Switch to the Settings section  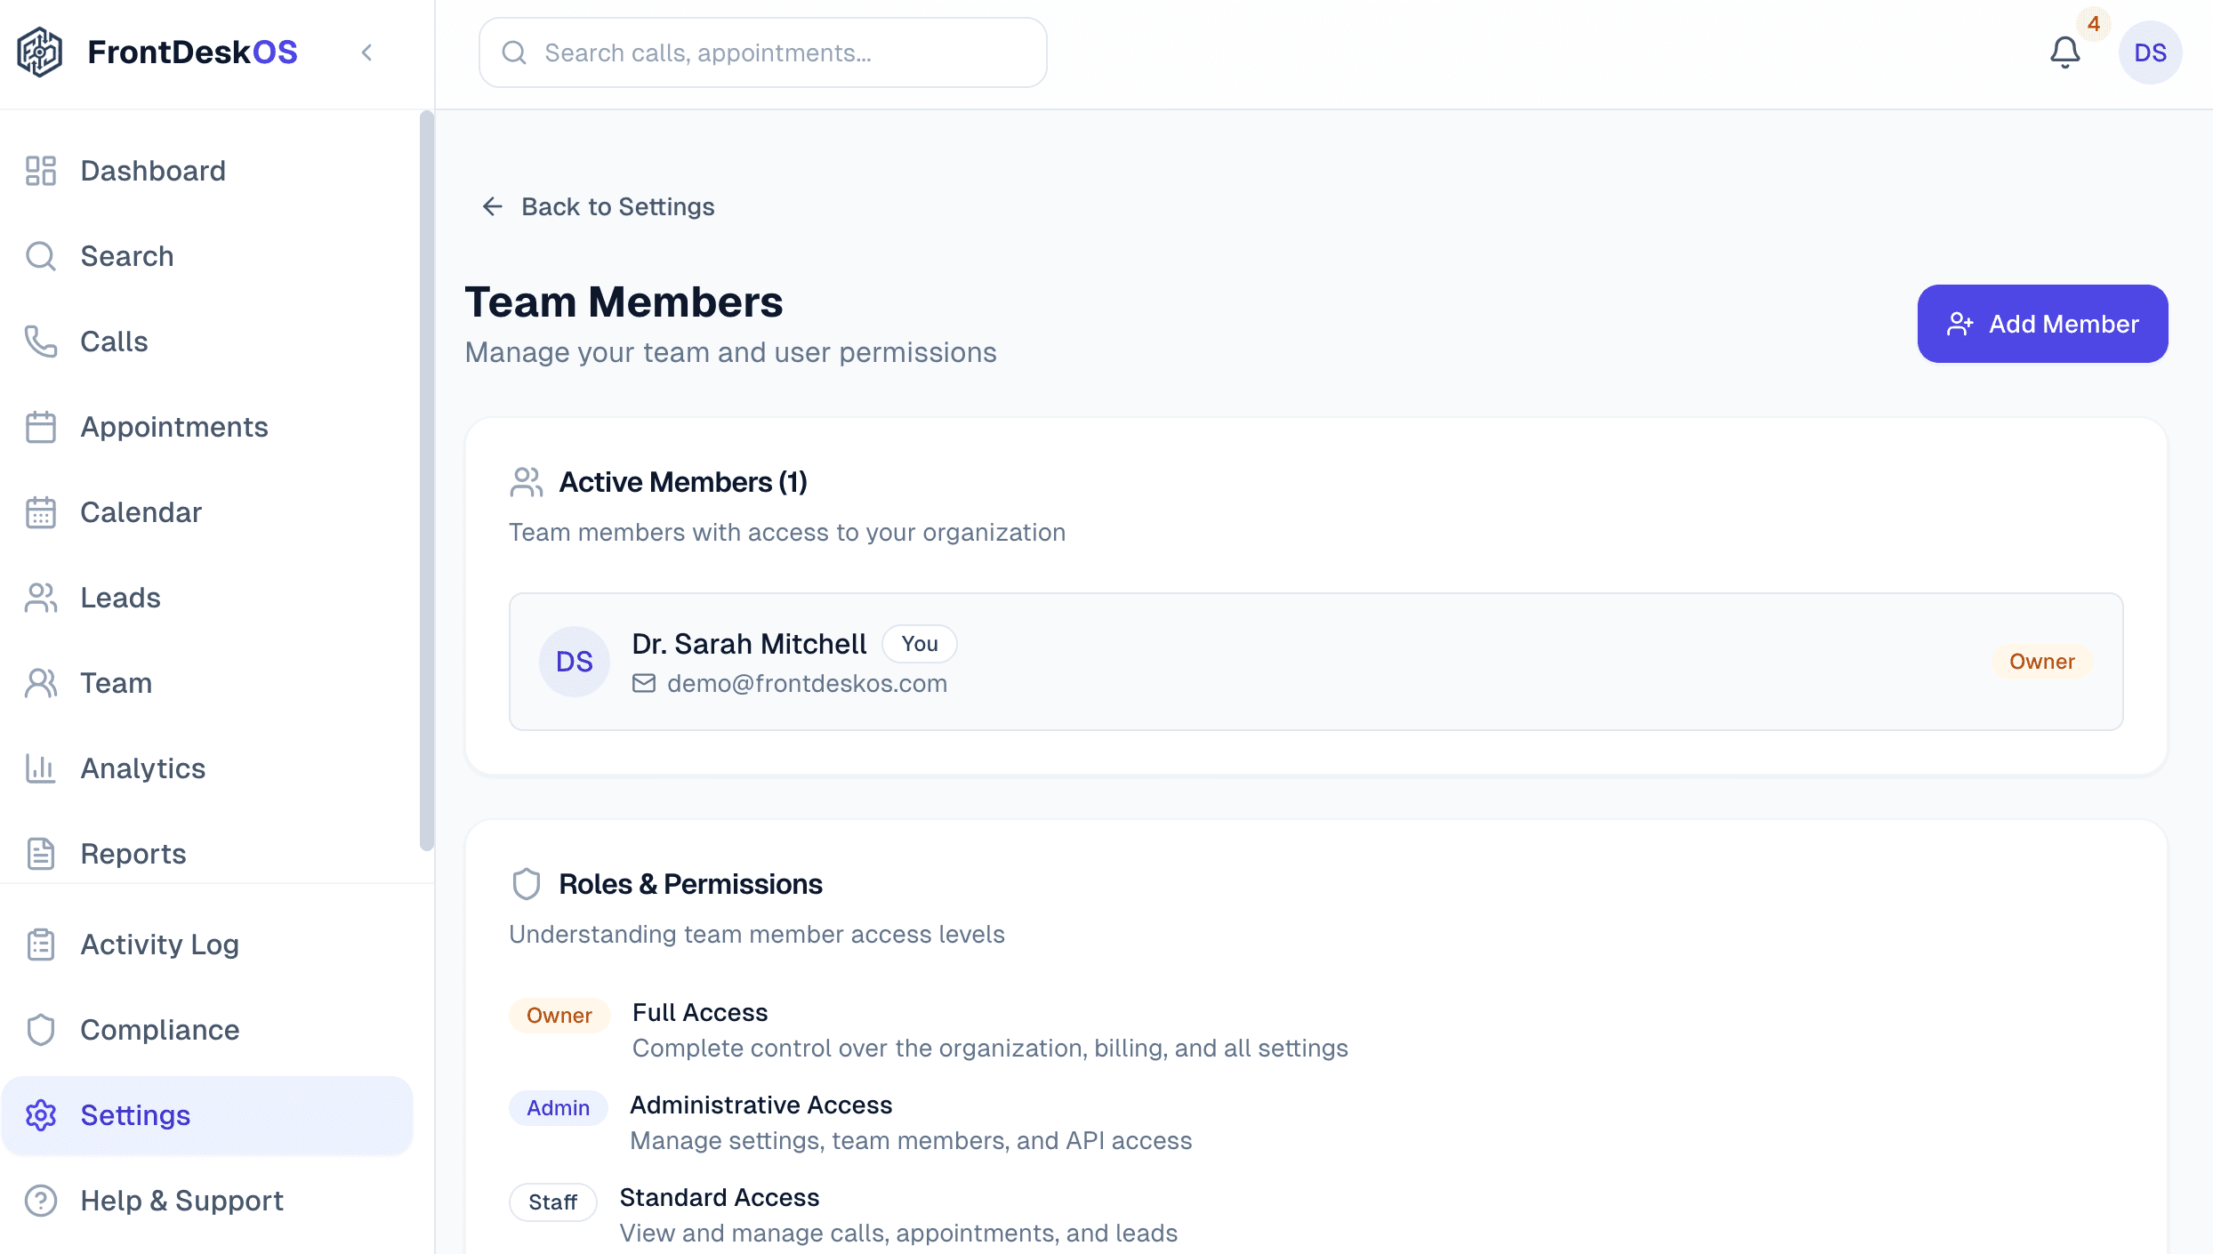pos(135,1114)
